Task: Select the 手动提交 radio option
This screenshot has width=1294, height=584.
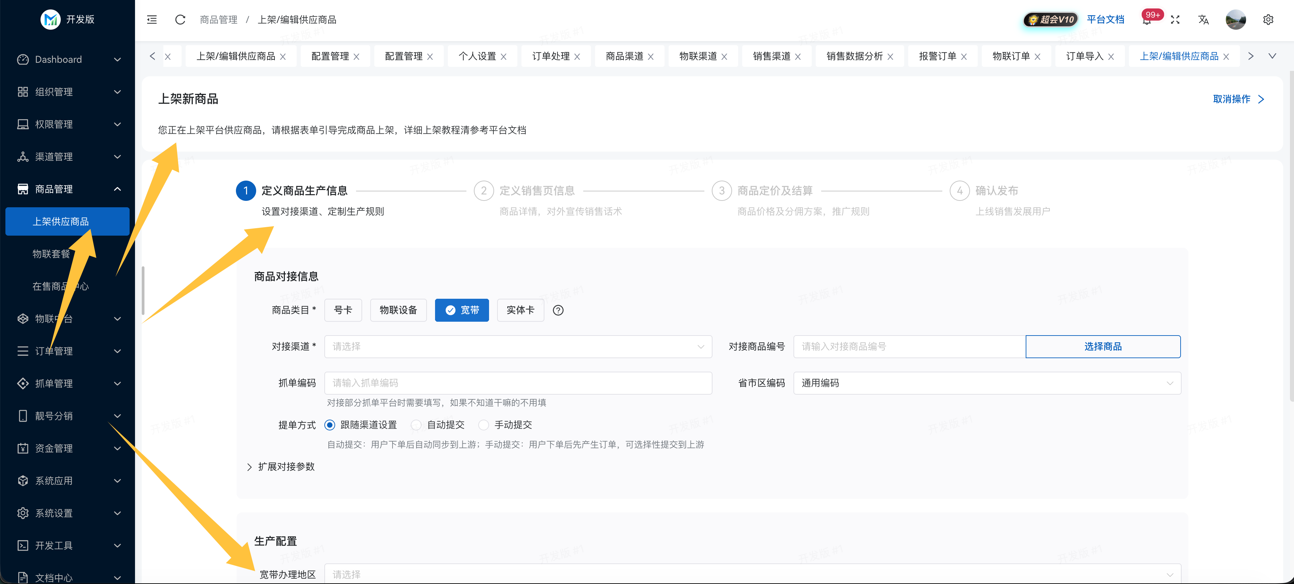Action: 483,425
